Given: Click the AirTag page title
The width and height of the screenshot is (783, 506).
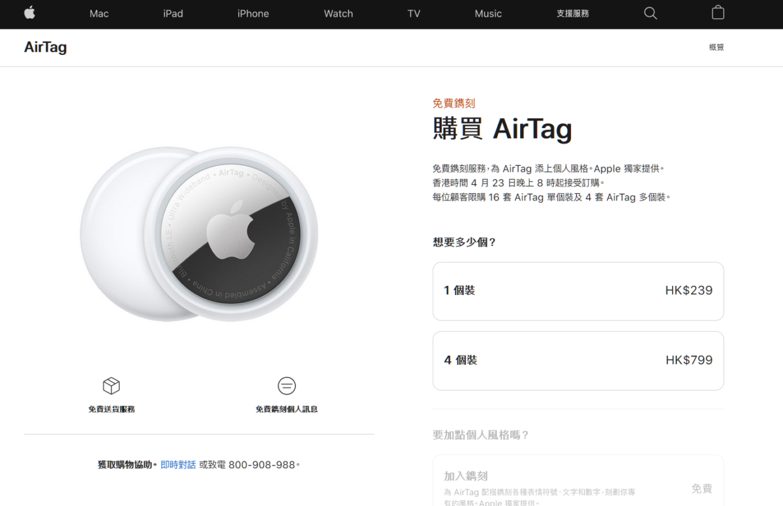Looking at the screenshot, I should click(x=45, y=47).
